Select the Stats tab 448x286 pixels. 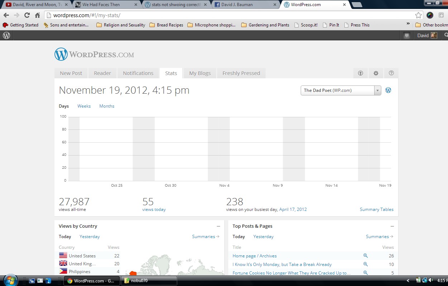point(171,73)
